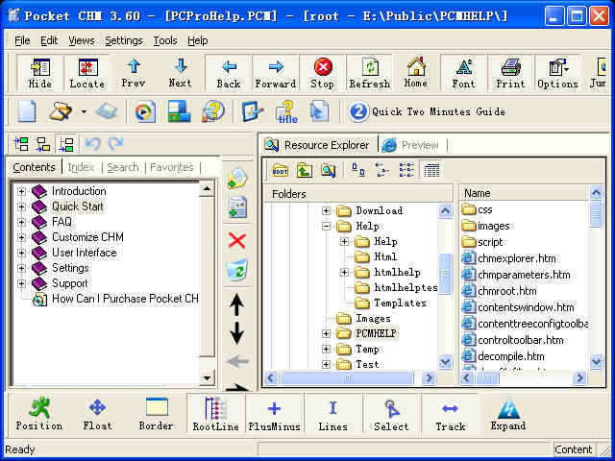Click the undo arrow icon
Screen dimensions: 615x461
(x=93, y=144)
